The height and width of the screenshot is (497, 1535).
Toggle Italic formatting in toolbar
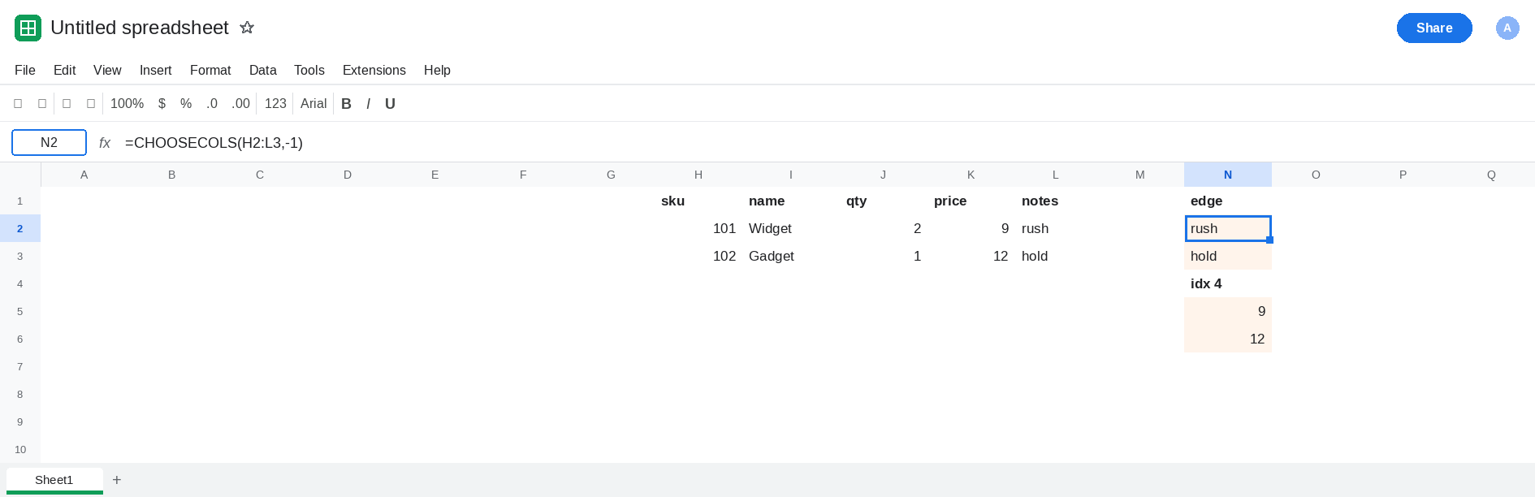pos(368,104)
